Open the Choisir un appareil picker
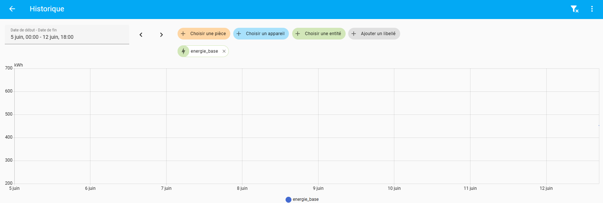Viewport: 603px width, 203px height. coord(261,34)
